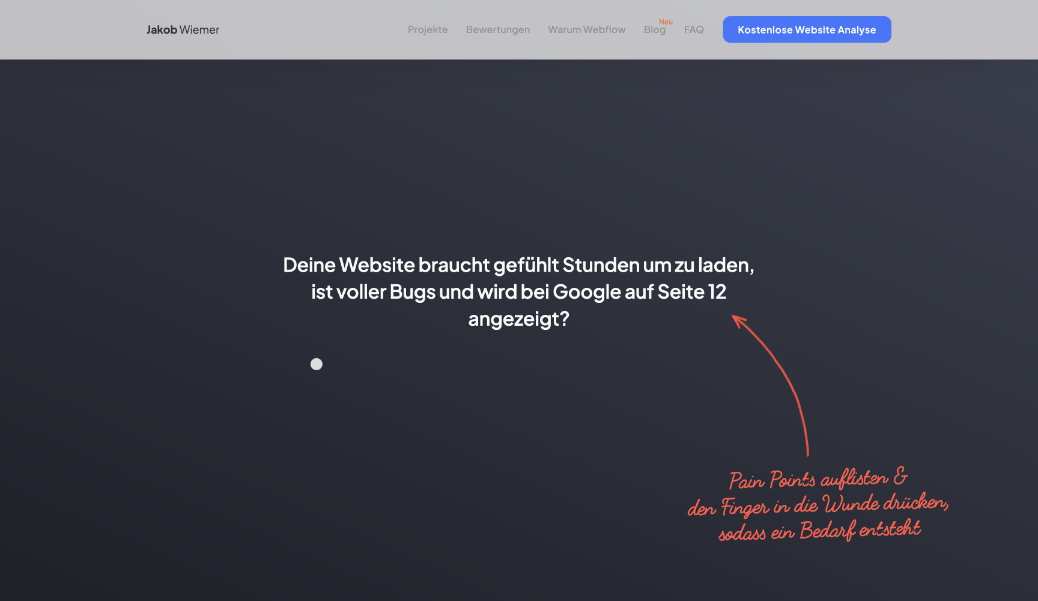
Task: Click the slider dot under the heading
Action: [317, 364]
